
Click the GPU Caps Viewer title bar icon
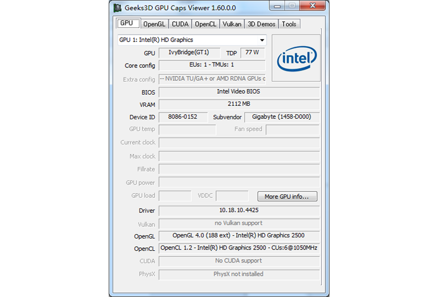pos(118,8)
